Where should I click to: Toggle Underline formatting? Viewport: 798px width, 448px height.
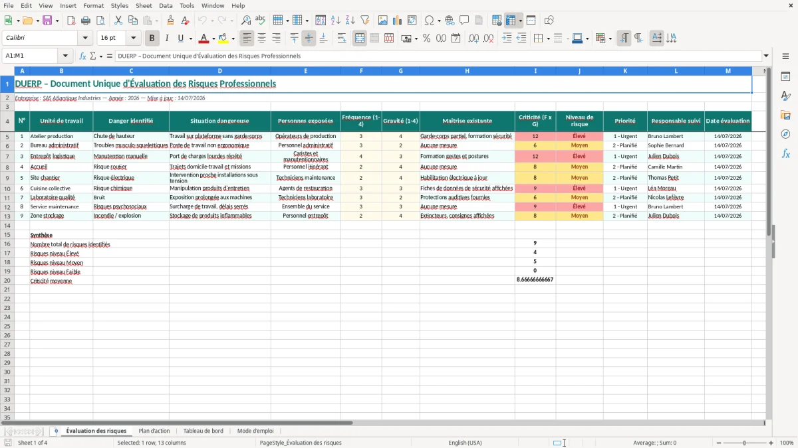pos(180,38)
